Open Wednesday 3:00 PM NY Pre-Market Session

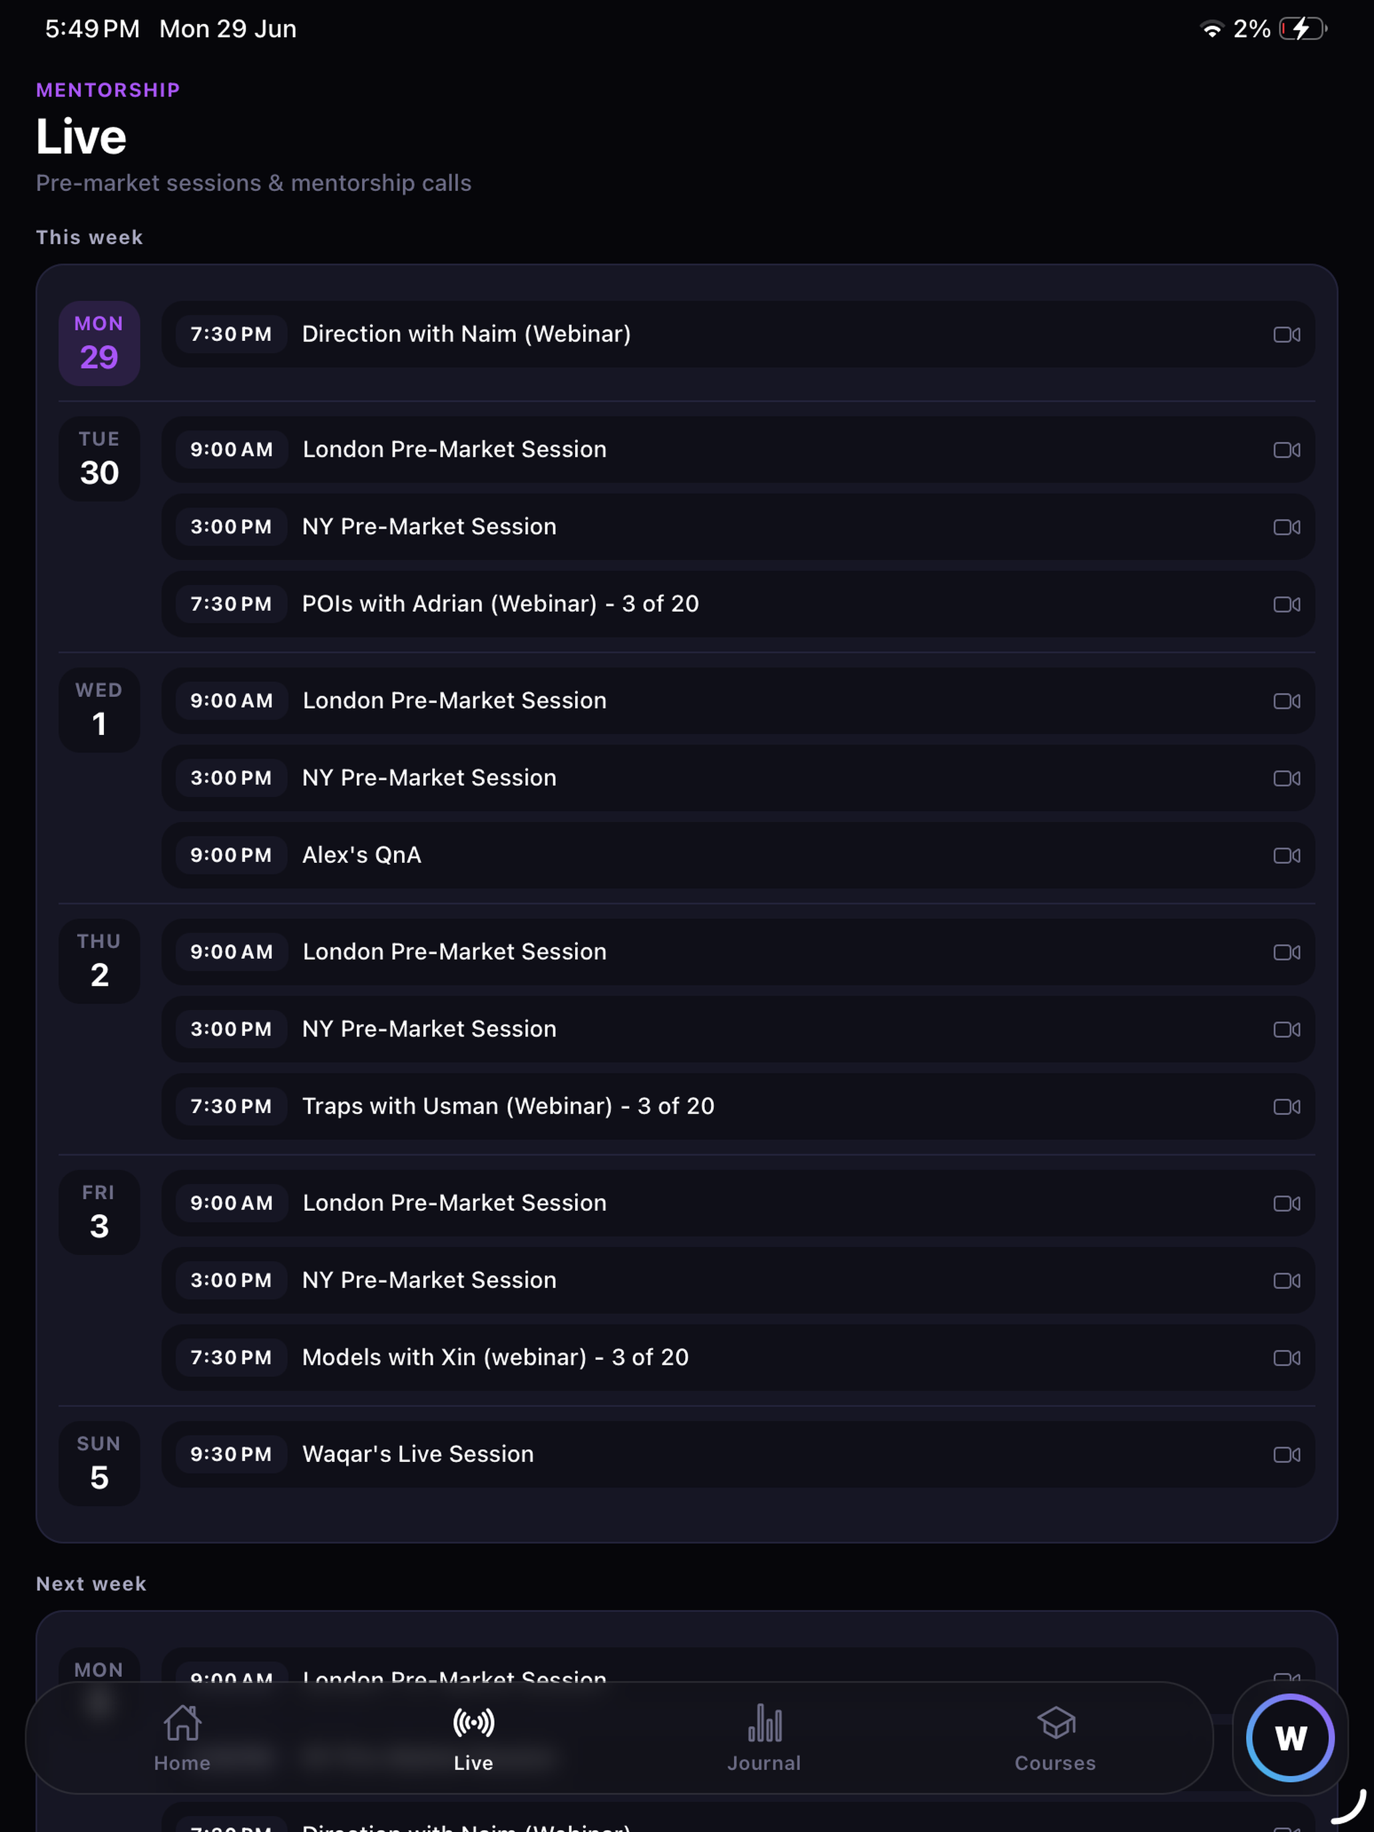(738, 778)
